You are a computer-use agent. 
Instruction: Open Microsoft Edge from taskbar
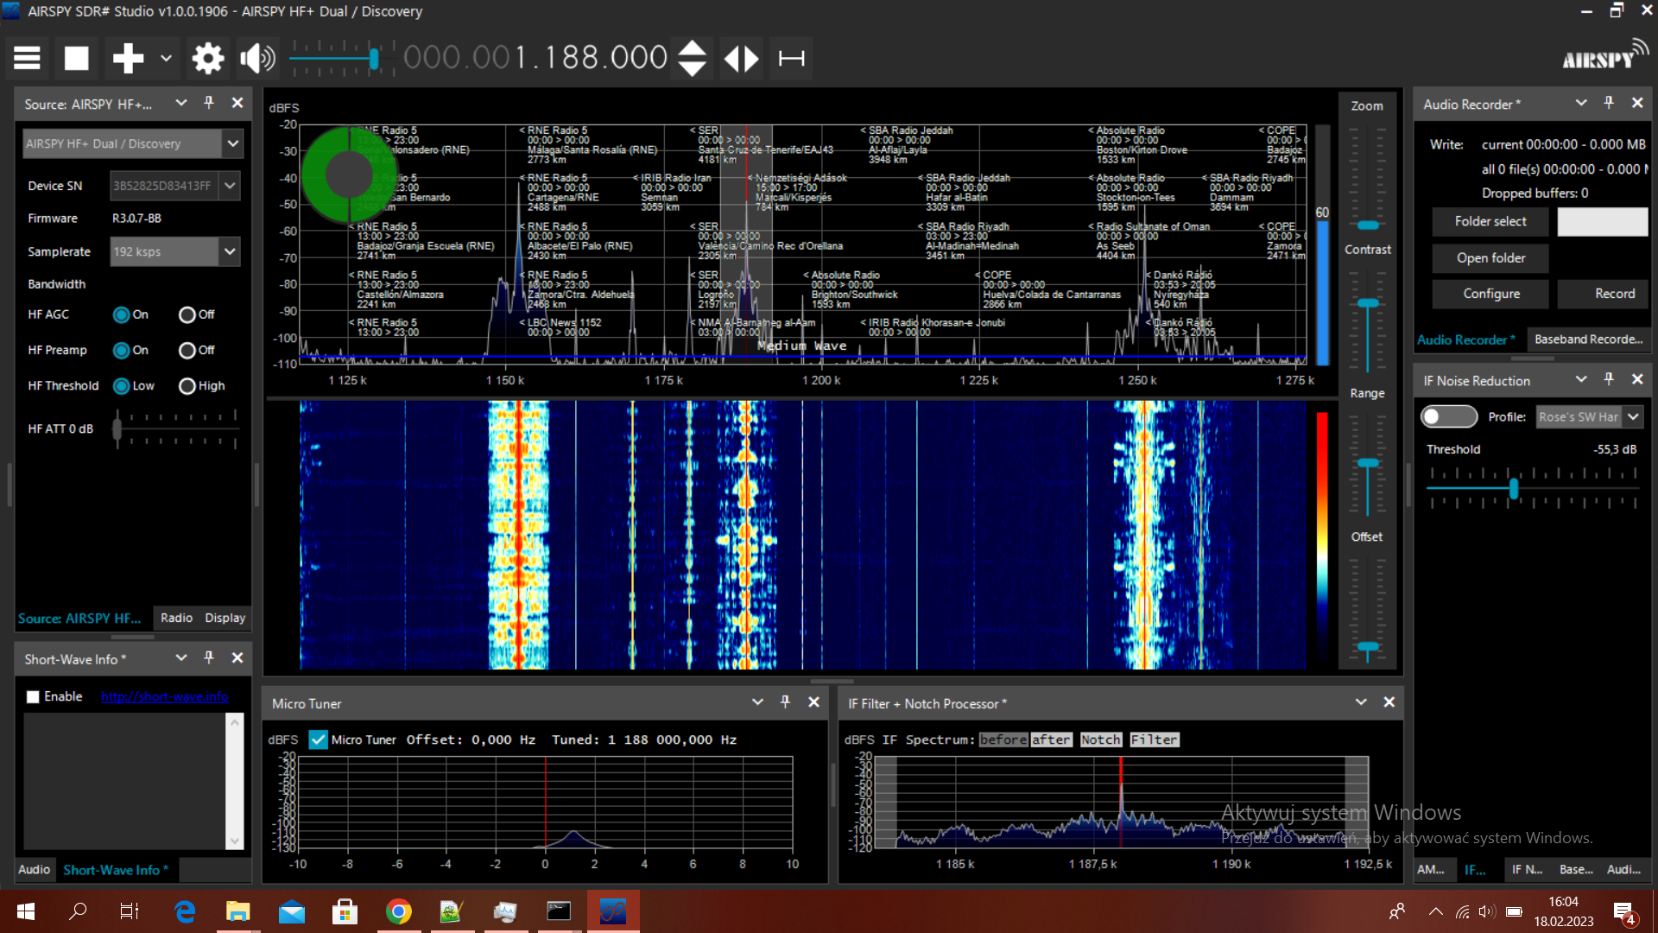click(x=185, y=911)
